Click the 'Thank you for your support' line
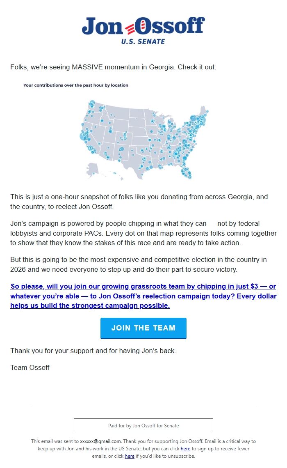The image size is (287, 468). (93, 351)
